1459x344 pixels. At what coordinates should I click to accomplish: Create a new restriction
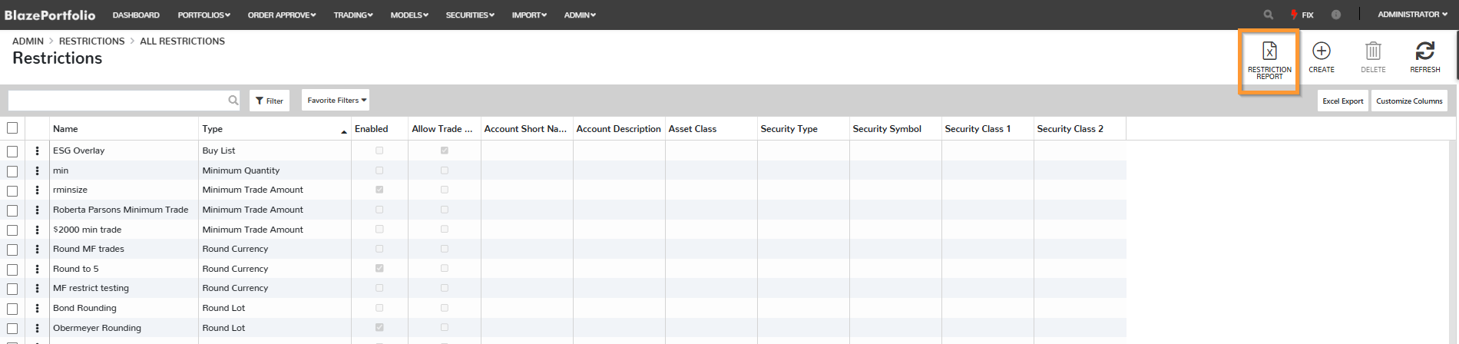pos(1322,58)
